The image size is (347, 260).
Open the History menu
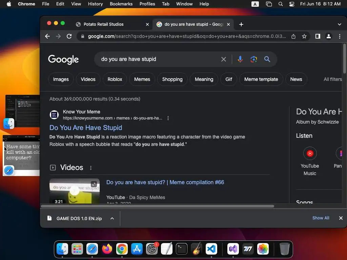pos(95,4)
